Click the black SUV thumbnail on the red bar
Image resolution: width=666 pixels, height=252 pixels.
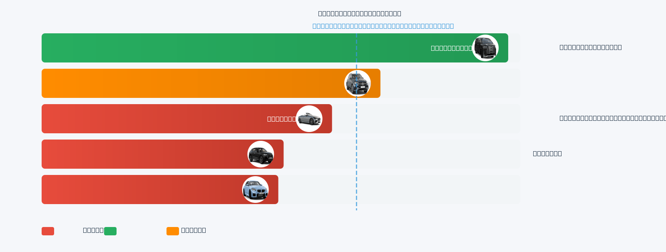pos(261,154)
